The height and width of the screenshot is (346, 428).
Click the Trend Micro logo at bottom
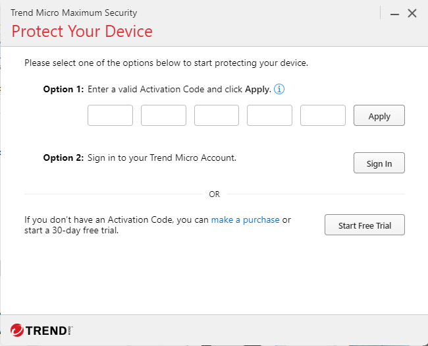click(41, 330)
